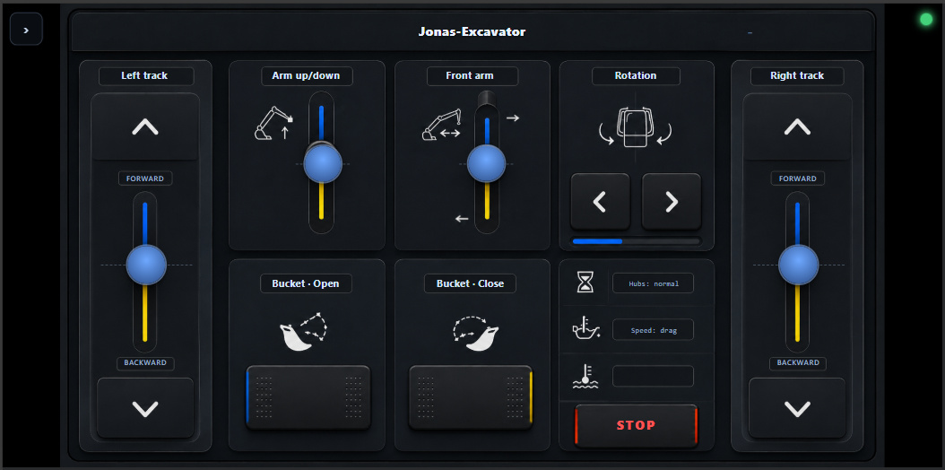Hit the red STOP button
Viewport: 945px width, 470px height.
click(x=636, y=425)
